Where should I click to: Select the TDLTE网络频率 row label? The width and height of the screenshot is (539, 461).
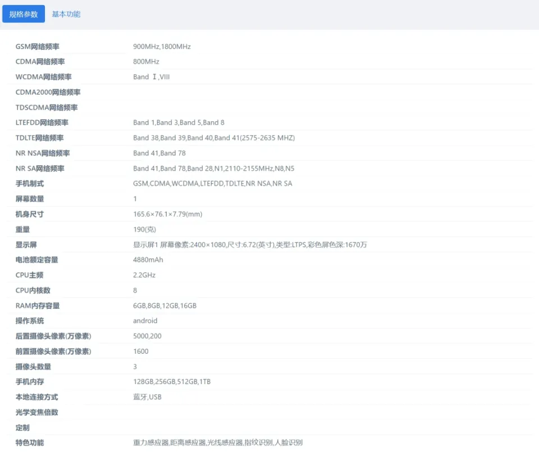pos(39,138)
